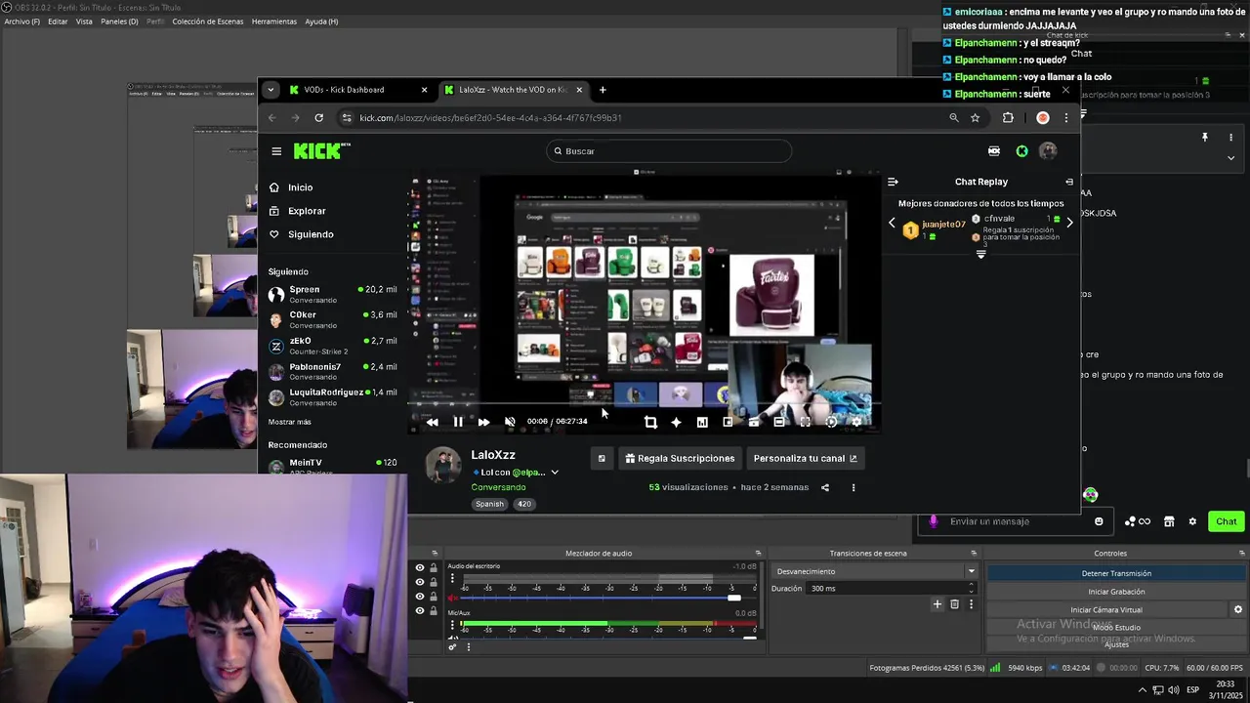This screenshot has height=703, width=1250.
Task: Send the chat message with the green Chat button
Action: (x=1226, y=521)
